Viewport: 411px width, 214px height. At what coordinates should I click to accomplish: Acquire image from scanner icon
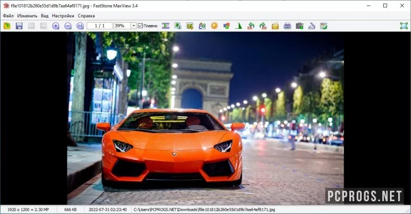coord(312,26)
